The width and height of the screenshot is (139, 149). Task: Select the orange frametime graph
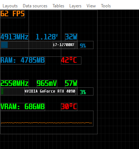[x=47, y=118]
